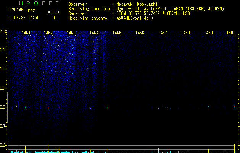Image resolution: width=240 pixels, height=153 pixels.
Task: Click the meteor label
Action: (x=54, y=12)
